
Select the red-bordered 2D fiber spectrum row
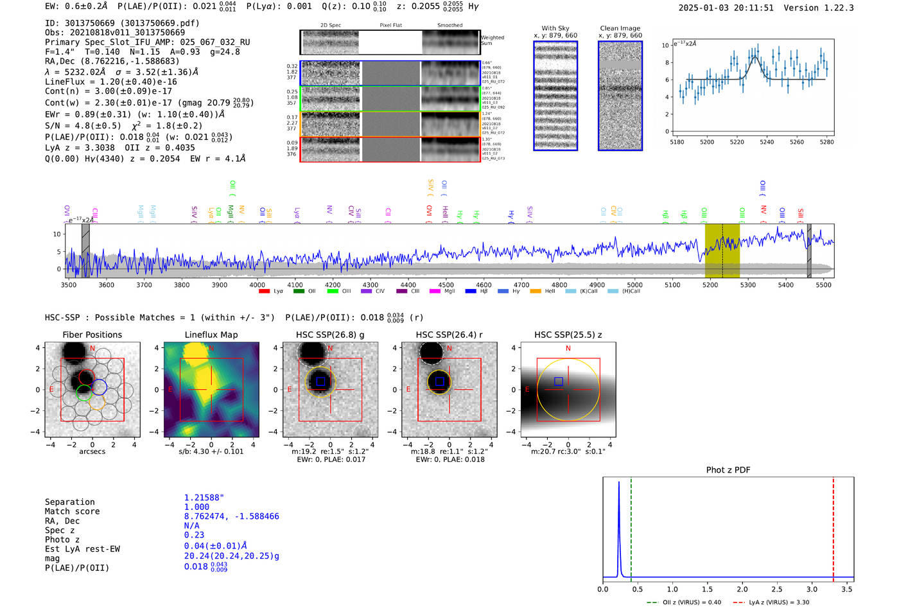click(x=390, y=149)
